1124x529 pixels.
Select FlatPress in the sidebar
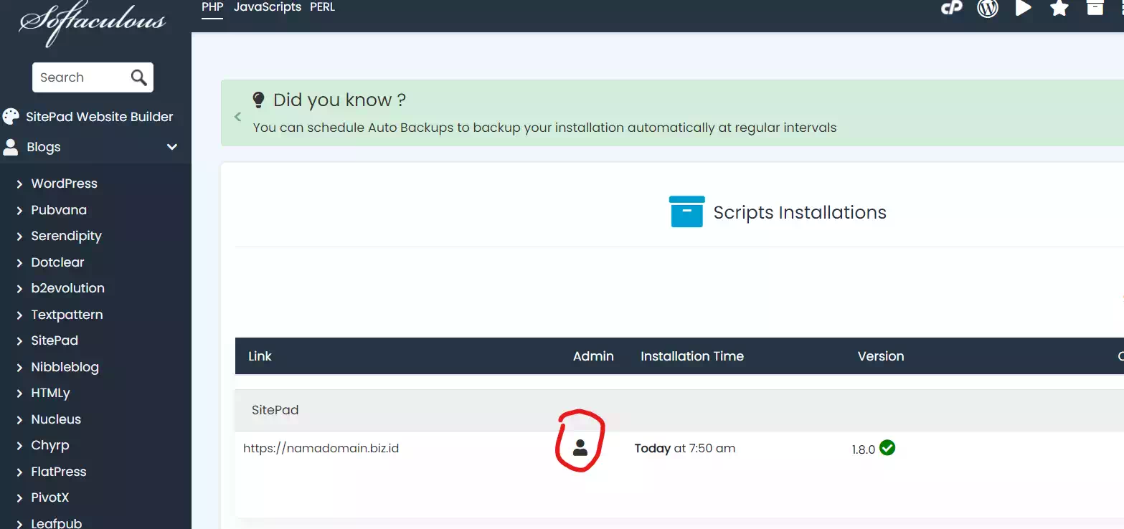(x=59, y=472)
